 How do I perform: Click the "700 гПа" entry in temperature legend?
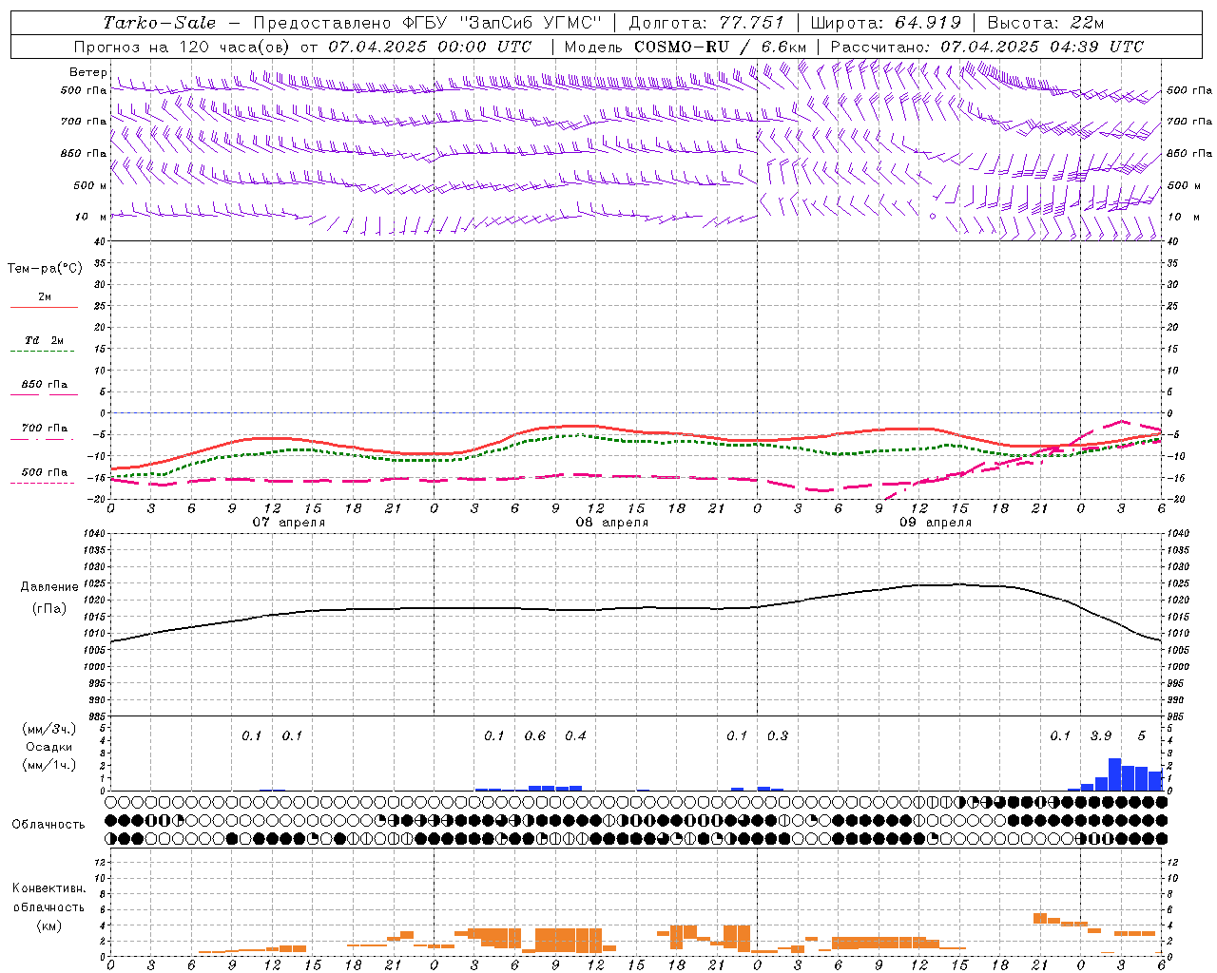pyautogui.click(x=45, y=429)
